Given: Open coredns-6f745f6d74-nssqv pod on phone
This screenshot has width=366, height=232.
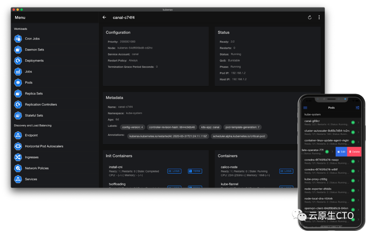Looking at the screenshot, I should point(331,161).
